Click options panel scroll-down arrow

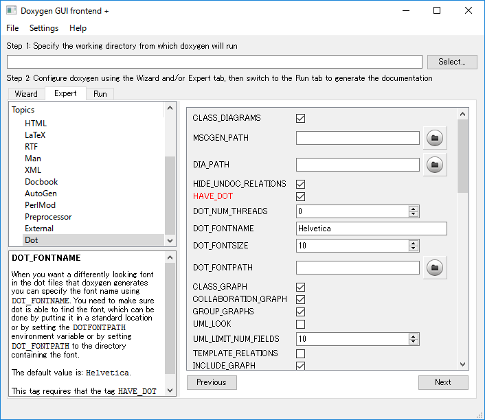coord(463,364)
